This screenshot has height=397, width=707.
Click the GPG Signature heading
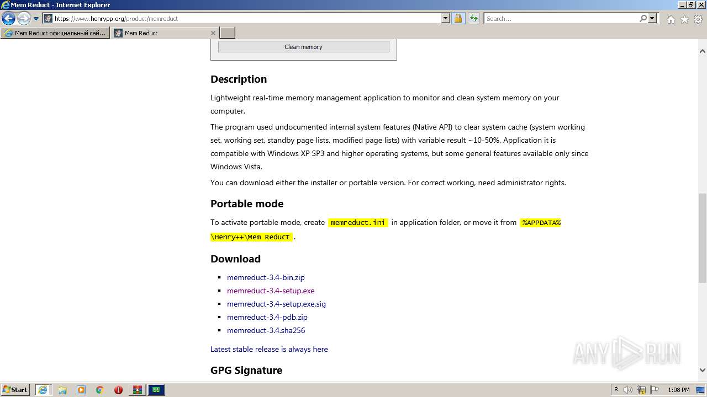(x=246, y=370)
